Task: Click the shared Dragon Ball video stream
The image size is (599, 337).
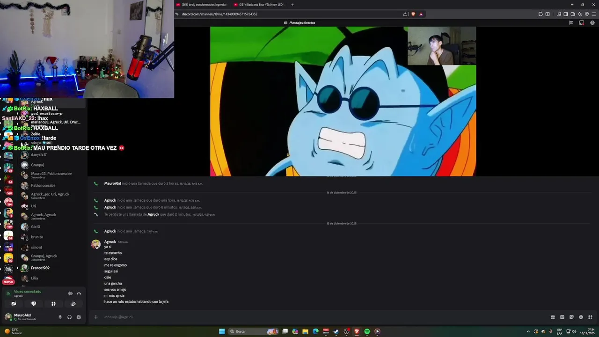Action: coord(343,101)
